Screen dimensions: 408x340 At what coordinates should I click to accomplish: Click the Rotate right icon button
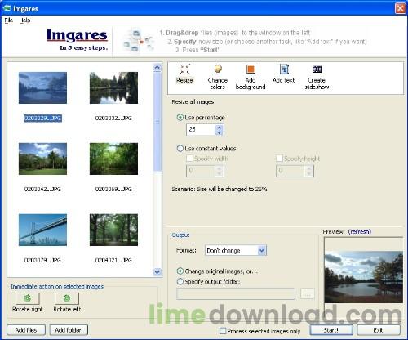(28, 298)
